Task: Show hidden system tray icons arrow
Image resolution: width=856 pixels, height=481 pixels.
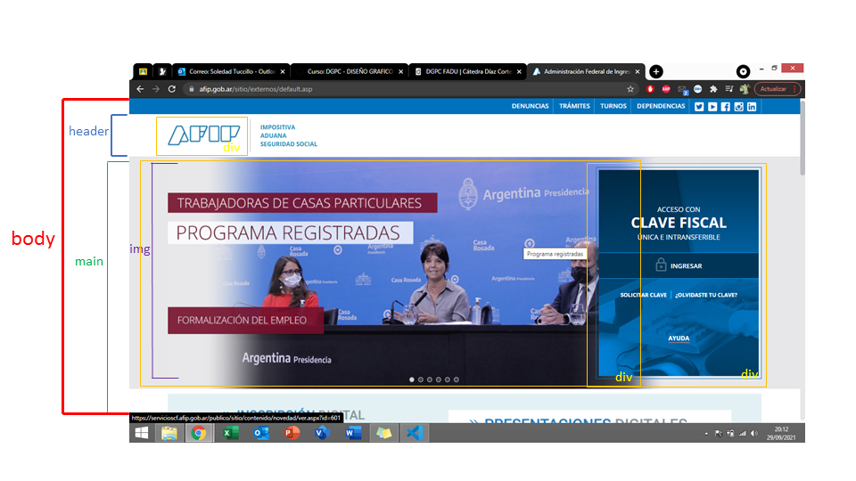Action: 706,434
